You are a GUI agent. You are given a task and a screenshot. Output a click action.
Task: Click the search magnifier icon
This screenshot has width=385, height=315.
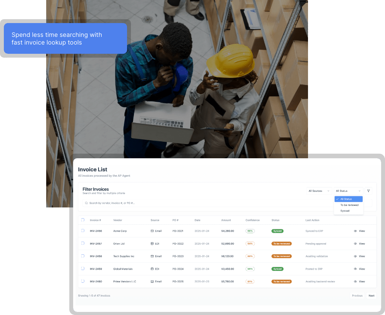click(86, 203)
